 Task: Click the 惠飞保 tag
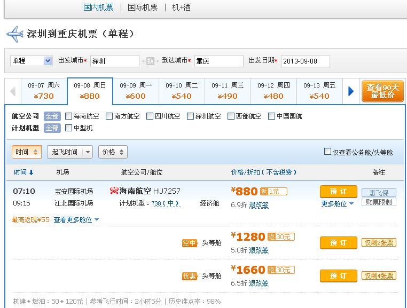(379, 193)
